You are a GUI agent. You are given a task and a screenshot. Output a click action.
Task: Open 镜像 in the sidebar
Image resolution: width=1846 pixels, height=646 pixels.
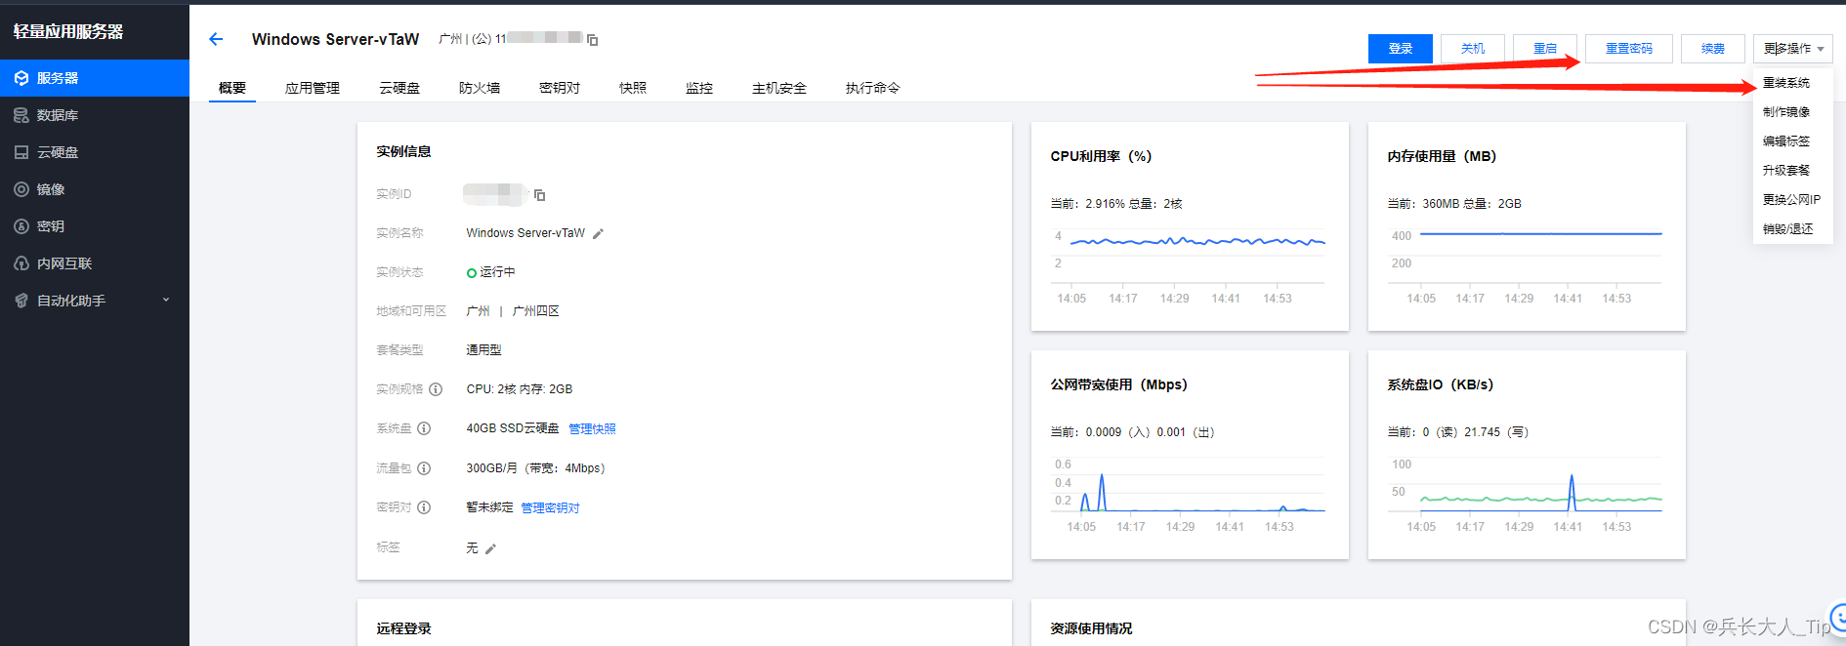point(95,189)
